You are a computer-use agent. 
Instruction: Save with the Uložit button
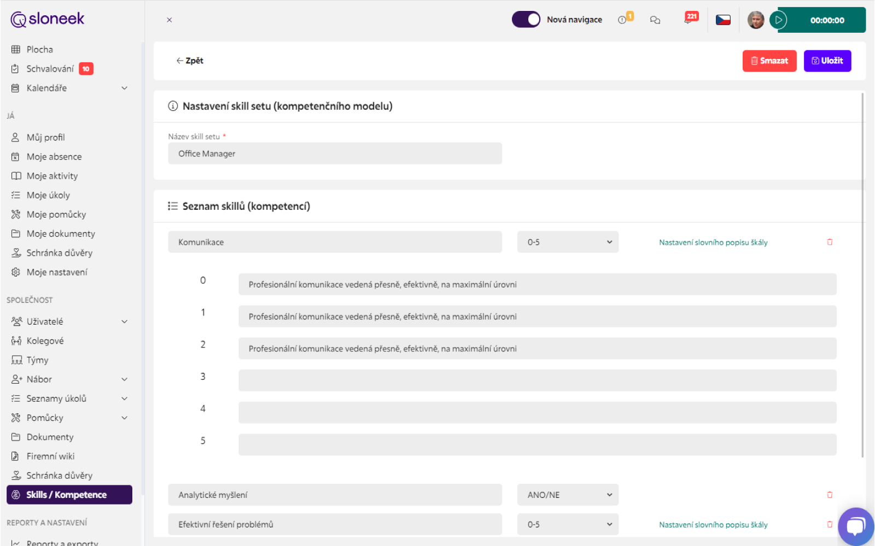(x=827, y=61)
